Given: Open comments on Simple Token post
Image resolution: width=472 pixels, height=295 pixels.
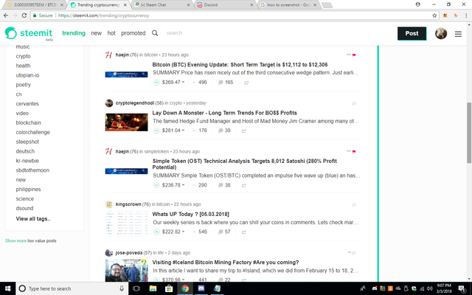Looking at the screenshot, I should click(224, 185).
